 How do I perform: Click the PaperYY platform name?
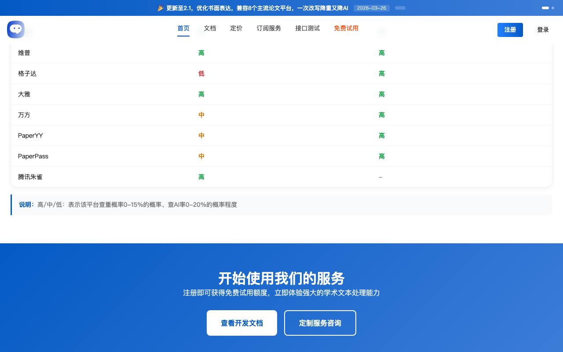pos(30,136)
